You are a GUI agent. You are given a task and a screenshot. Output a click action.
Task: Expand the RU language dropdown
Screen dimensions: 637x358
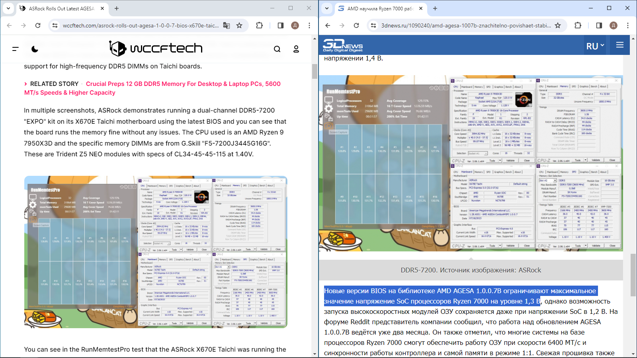click(595, 46)
